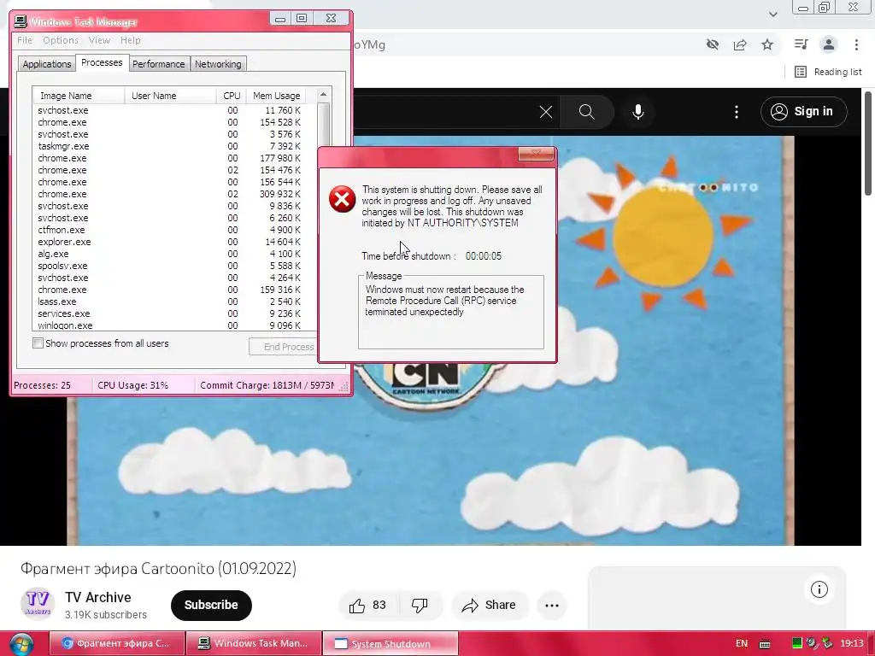Click the process list scroll-up arrow
This screenshot has width=875, height=656.
[x=324, y=94]
